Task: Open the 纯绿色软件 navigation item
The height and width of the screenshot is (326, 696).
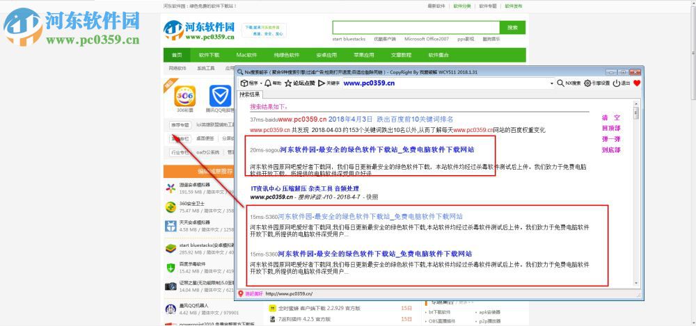Action: click(x=286, y=56)
